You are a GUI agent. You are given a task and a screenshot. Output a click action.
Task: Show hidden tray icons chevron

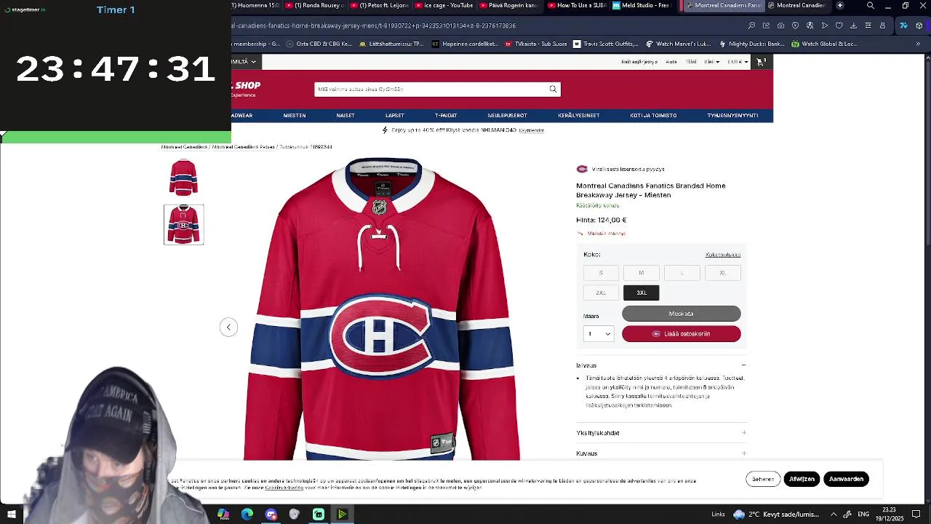(834, 515)
